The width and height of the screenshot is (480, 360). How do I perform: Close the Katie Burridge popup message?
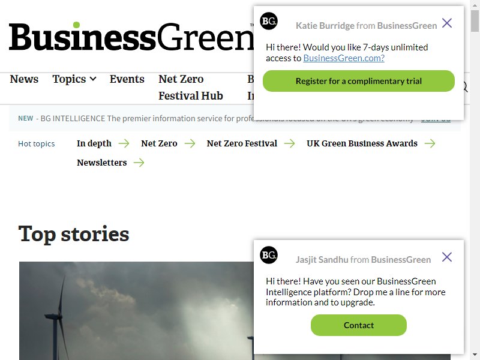[447, 23]
